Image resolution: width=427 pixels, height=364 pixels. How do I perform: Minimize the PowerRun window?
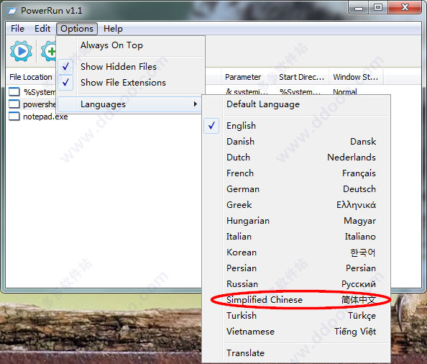click(x=359, y=8)
